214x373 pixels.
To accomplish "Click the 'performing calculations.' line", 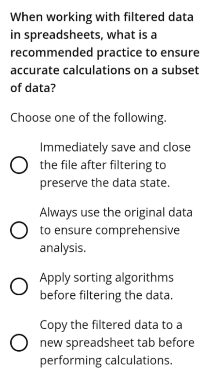I will [x=106, y=360].
